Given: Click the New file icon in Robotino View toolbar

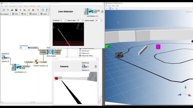Looking at the screenshot, I should point(8,10).
